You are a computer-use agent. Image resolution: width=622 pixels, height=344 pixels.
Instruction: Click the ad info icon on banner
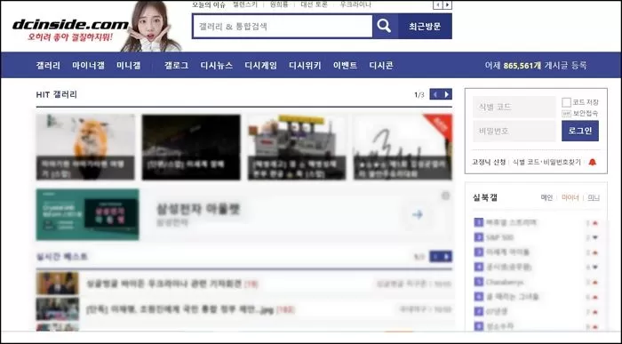(x=446, y=196)
